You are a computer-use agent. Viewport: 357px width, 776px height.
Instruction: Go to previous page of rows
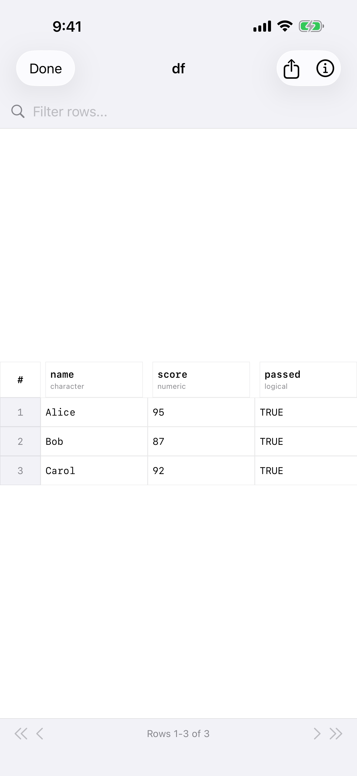(x=40, y=734)
